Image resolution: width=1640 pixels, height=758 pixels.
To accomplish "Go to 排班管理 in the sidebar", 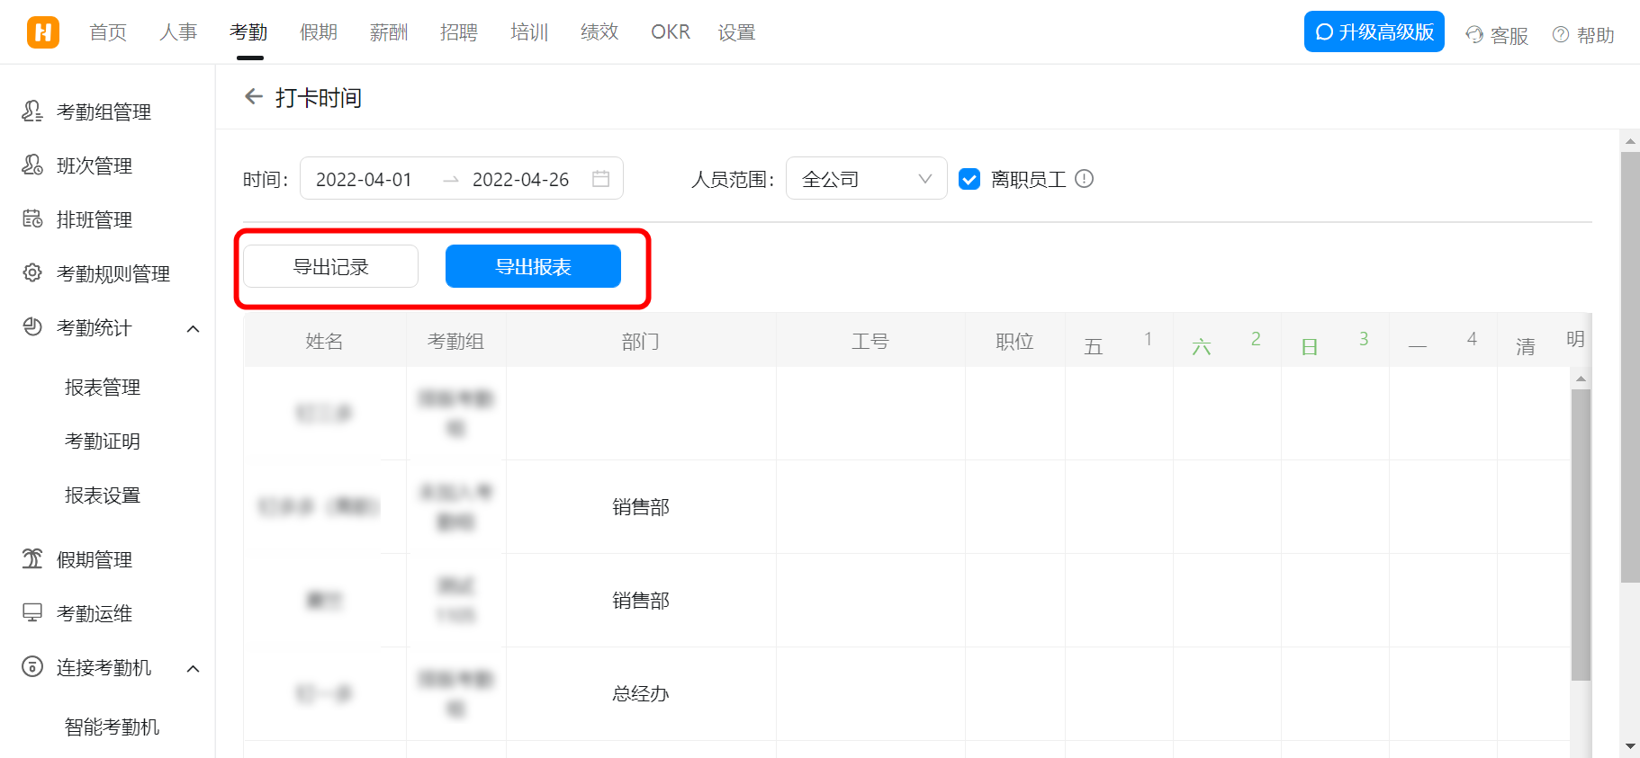I will pyautogui.click(x=94, y=220).
